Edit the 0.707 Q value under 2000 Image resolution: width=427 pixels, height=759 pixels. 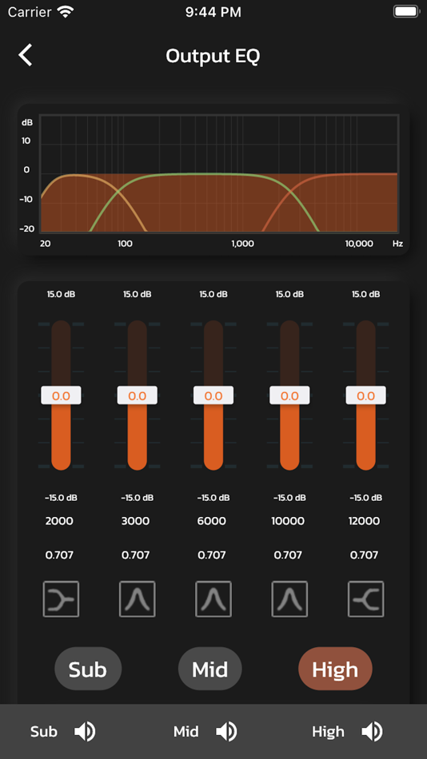point(59,555)
